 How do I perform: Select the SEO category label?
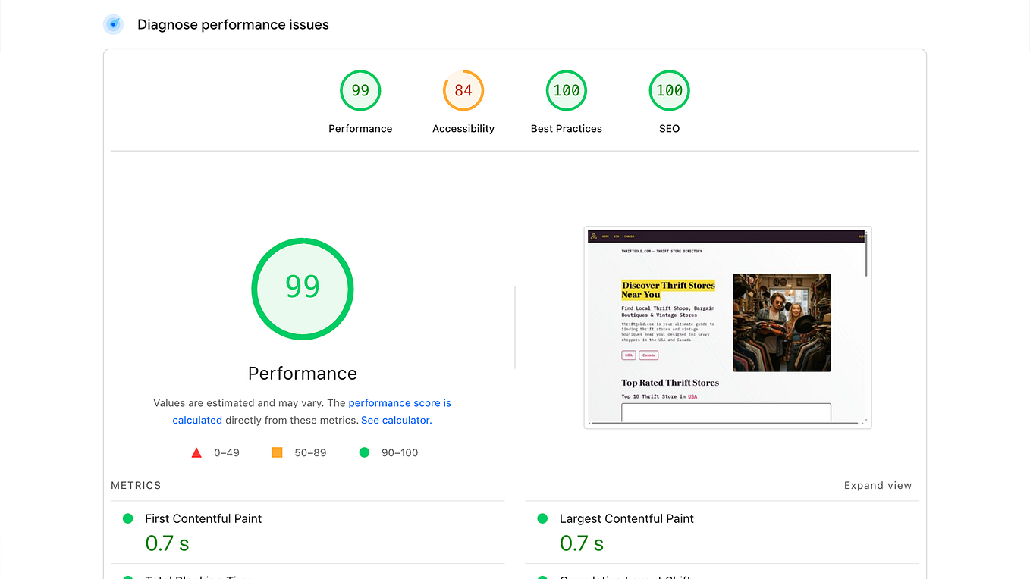click(x=669, y=128)
